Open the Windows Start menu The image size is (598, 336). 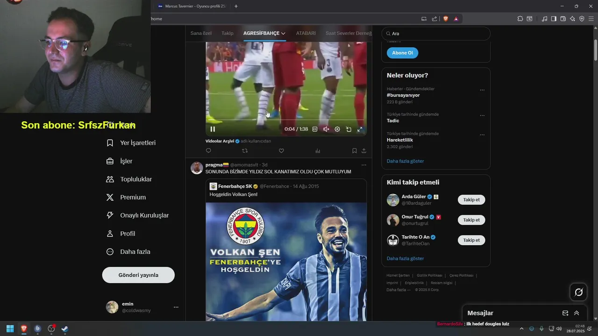point(10,329)
